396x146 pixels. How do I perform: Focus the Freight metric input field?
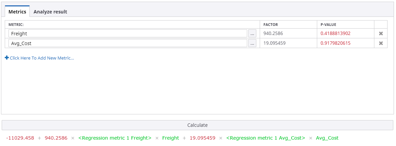point(128,34)
